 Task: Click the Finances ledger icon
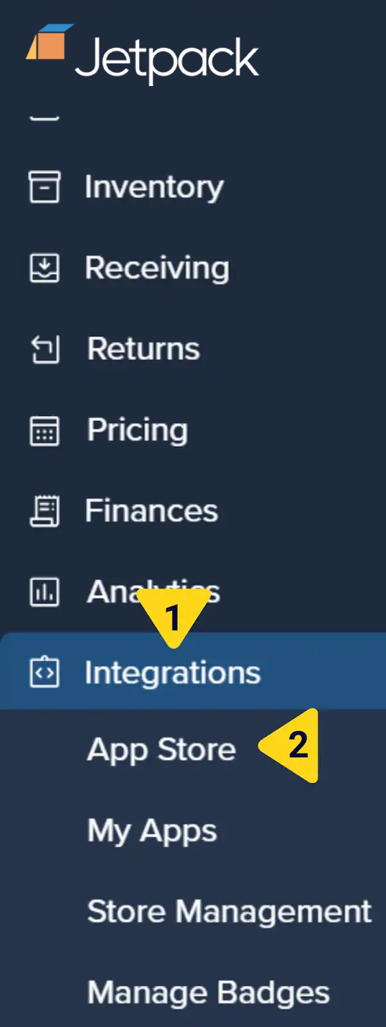point(44,511)
